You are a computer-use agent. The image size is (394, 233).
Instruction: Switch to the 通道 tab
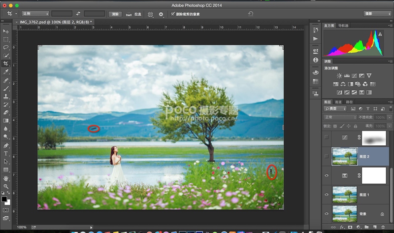click(338, 102)
